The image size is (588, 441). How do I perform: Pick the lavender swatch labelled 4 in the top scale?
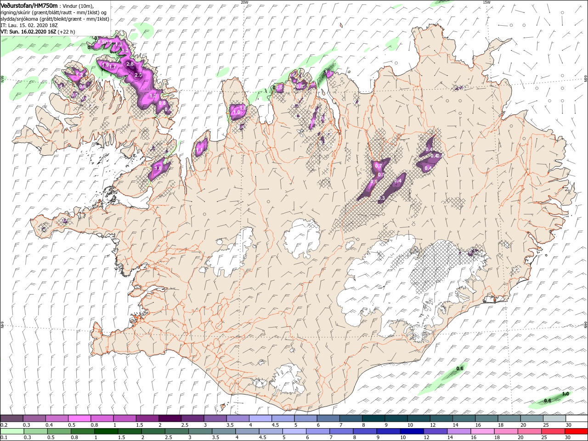click(x=260, y=418)
